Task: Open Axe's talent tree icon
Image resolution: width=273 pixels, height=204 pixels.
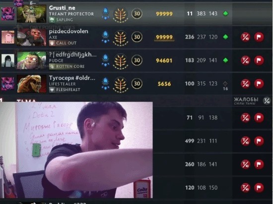Action: pos(120,38)
